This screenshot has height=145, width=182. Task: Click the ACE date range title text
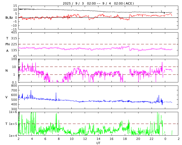tap(98, 3)
